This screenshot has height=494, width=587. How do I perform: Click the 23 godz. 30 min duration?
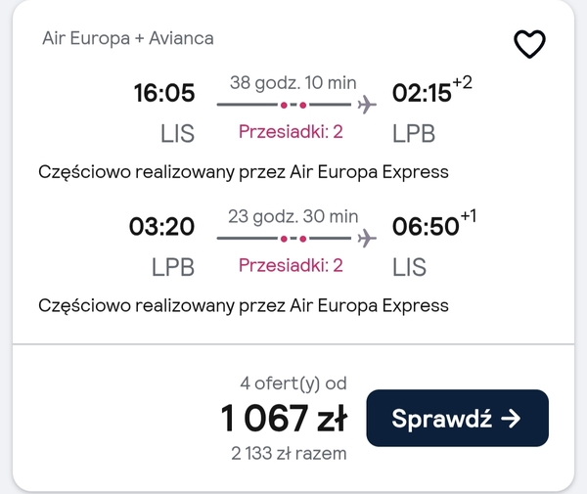[x=293, y=216]
